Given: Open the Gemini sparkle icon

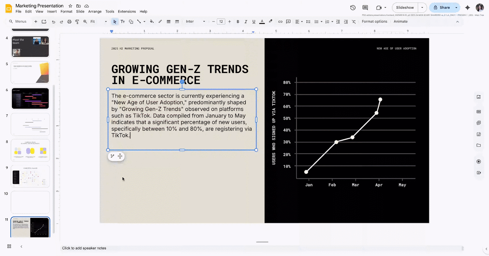Looking at the screenshot, I should (467, 8).
